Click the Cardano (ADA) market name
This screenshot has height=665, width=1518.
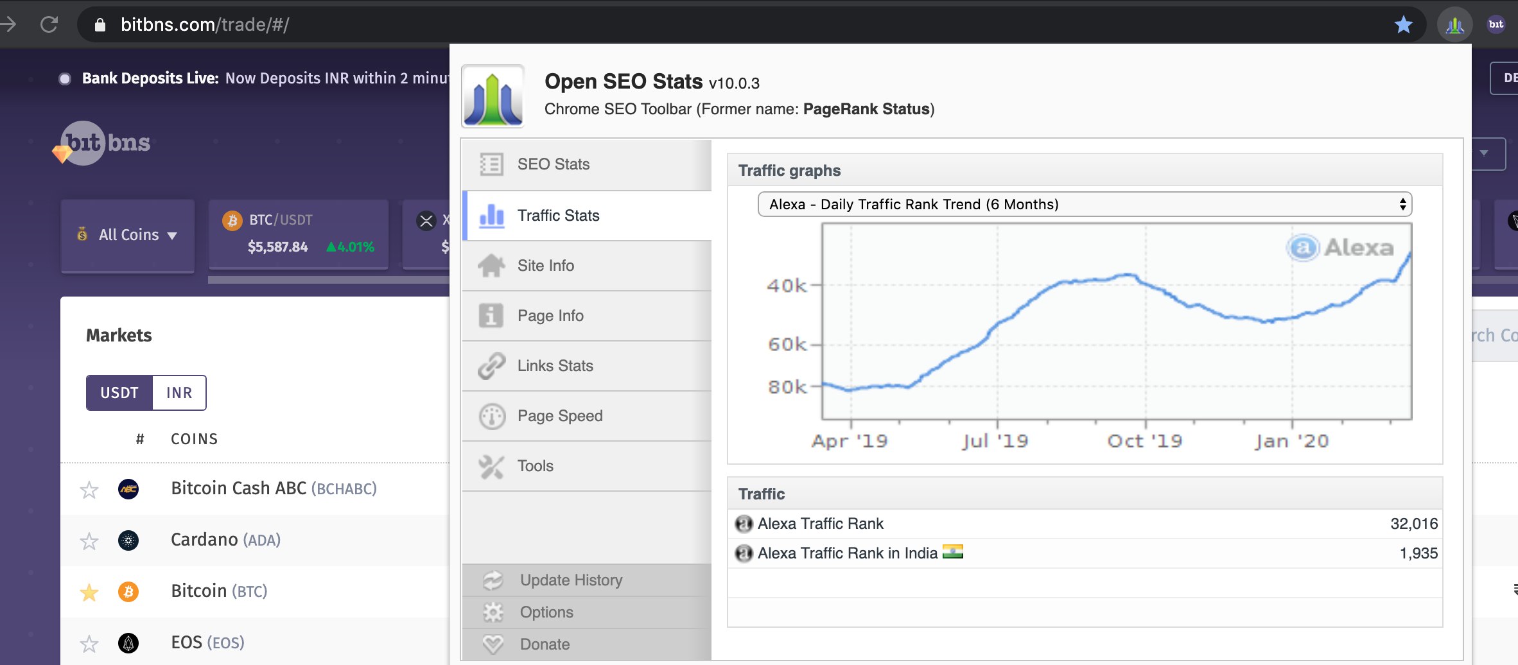[x=225, y=540]
